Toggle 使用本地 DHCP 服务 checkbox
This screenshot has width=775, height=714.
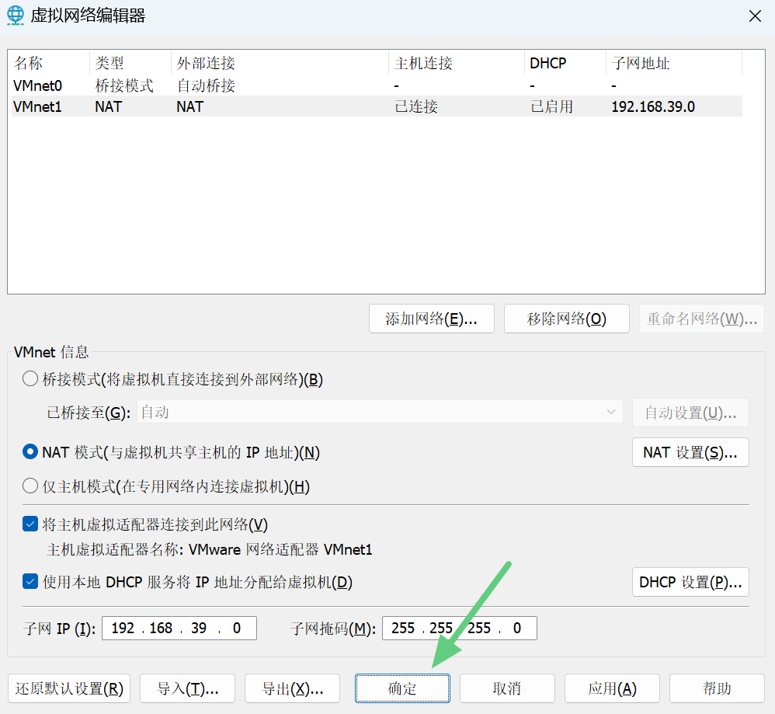point(30,581)
